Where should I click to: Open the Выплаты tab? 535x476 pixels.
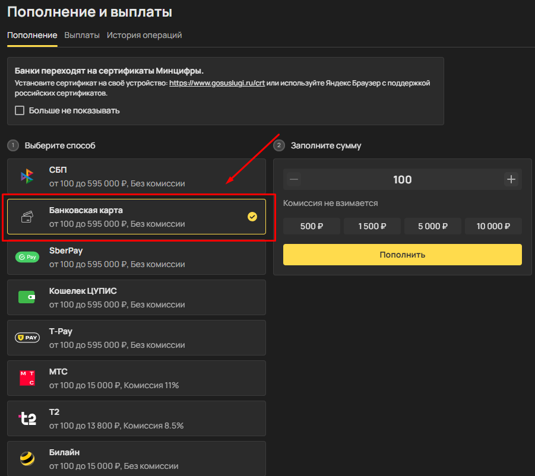coord(82,35)
